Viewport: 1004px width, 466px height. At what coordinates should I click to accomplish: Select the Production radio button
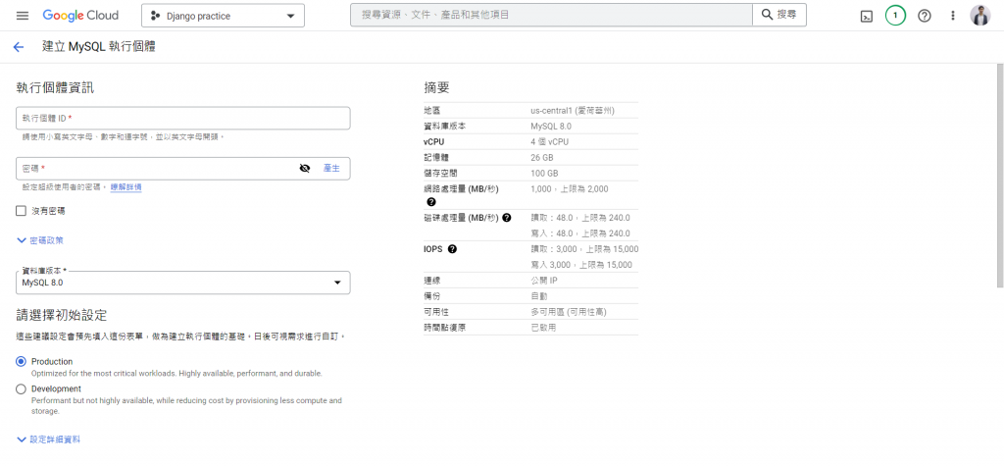coord(22,362)
